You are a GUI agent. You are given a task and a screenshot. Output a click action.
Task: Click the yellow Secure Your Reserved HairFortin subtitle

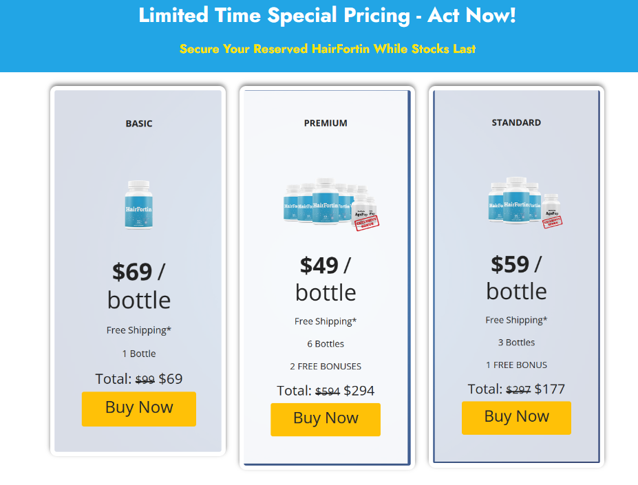(x=328, y=49)
